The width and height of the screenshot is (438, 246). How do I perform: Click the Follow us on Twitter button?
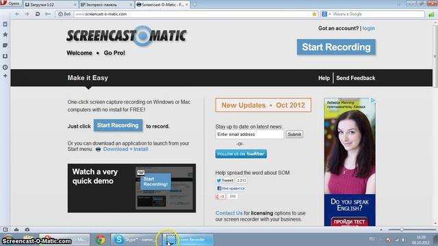pos(241,154)
